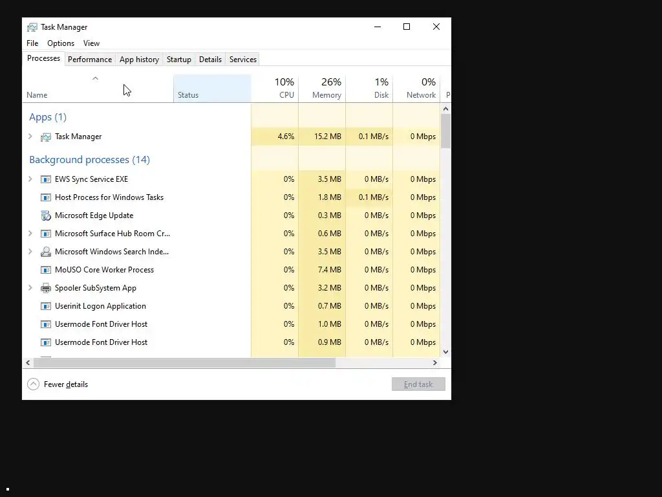Maximize the Task Manager window
The image size is (662, 497).
[x=407, y=27]
